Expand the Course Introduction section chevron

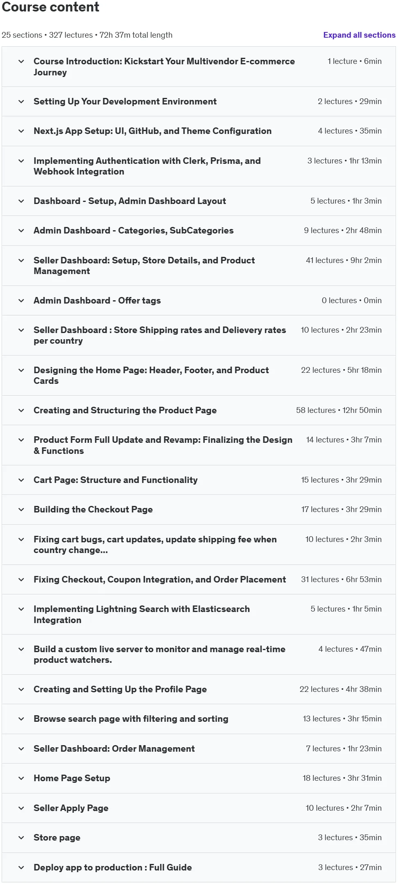click(x=21, y=61)
